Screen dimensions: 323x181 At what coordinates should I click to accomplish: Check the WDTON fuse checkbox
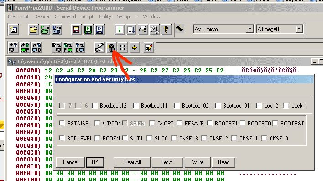tap(97, 124)
